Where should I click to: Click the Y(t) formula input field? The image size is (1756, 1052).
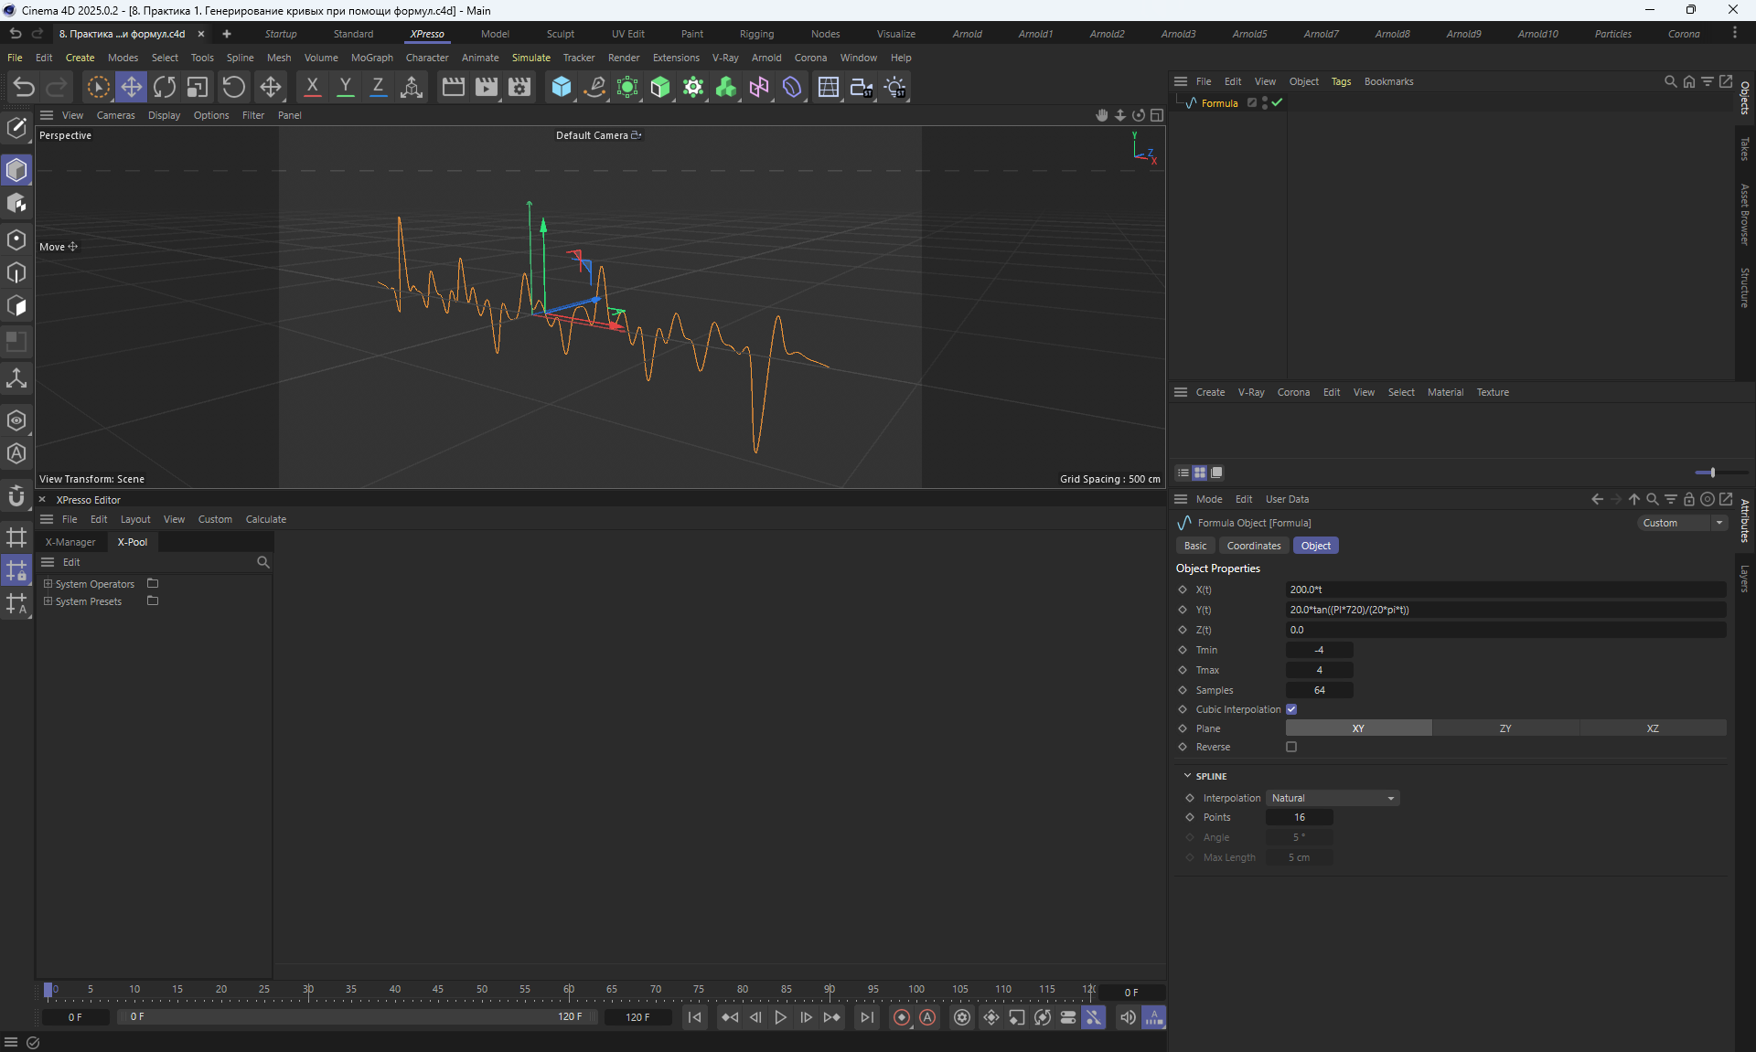tap(1504, 610)
